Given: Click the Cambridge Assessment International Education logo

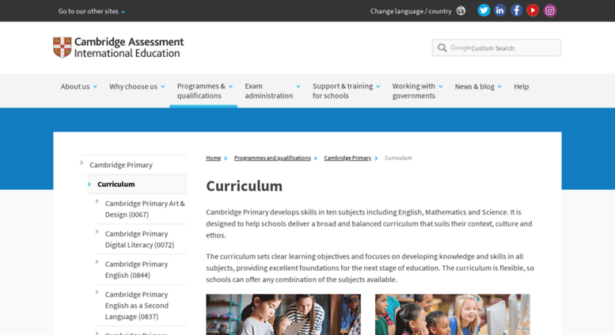Looking at the screenshot, I should coord(119,48).
